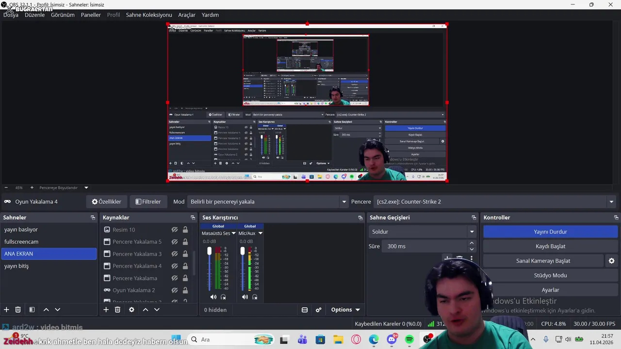Screen dimensions: 621x349
Task: Mute the Mic/Aux channel
Action: (x=245, y=297)
